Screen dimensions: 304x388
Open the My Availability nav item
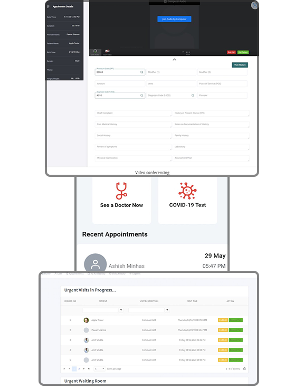(97, 273)
